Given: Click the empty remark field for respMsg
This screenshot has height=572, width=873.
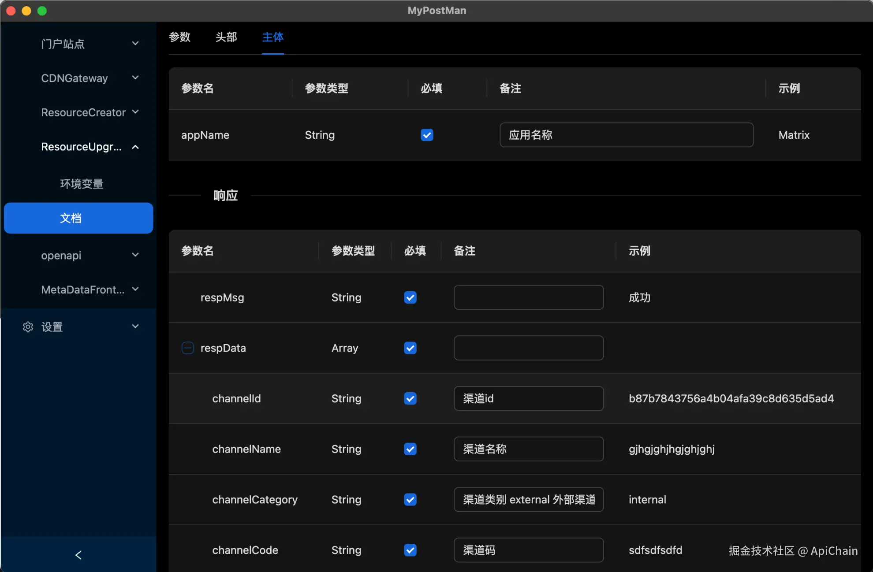Looking at the screenshot, I should [528, 297].
